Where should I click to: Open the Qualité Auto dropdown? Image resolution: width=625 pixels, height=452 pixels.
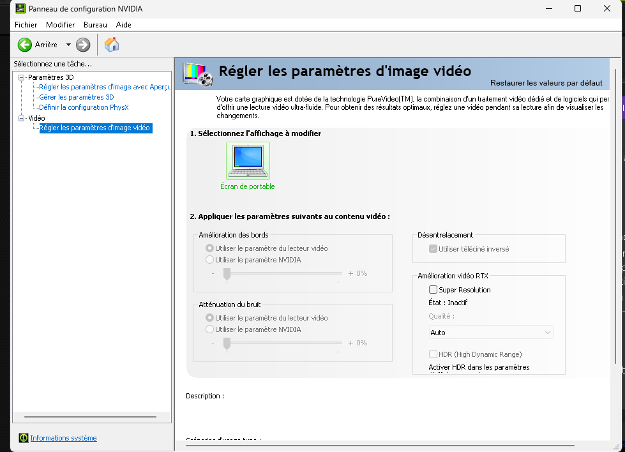490,333
